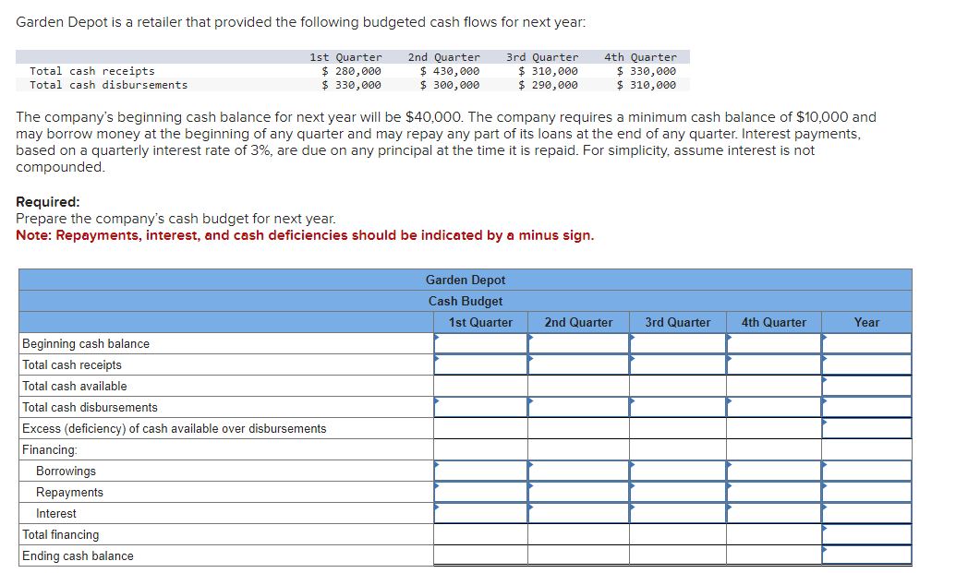The height and width of the screenshot is (573, 968).
Task: Select 4th Quarter Interest cell
Action: pos(773,513)
